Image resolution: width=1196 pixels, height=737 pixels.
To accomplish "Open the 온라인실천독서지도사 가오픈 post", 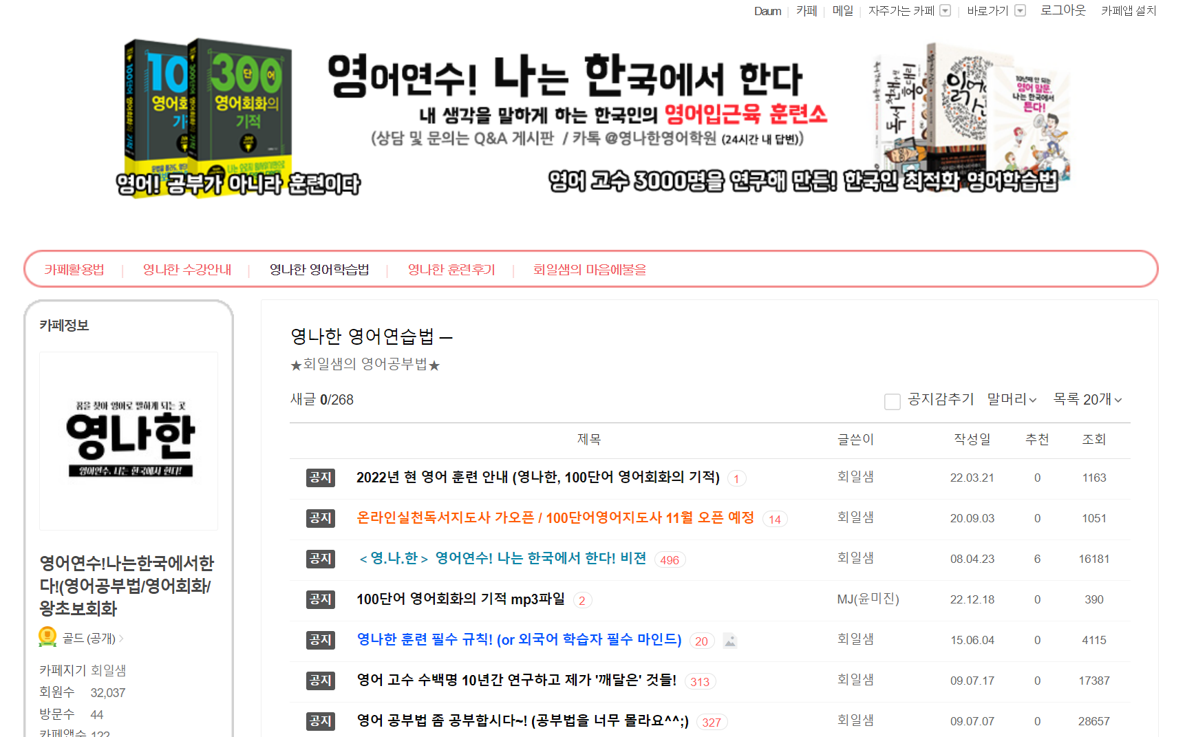I will pyautogui.click(x=555, y=517).
